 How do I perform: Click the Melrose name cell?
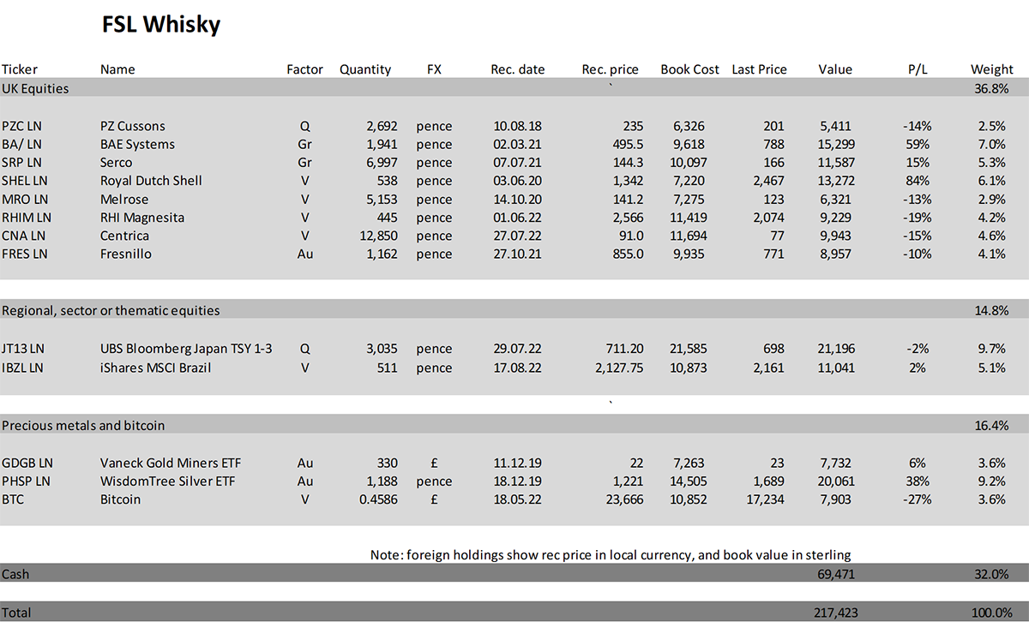pyautogui.click(x=124, y=199)
